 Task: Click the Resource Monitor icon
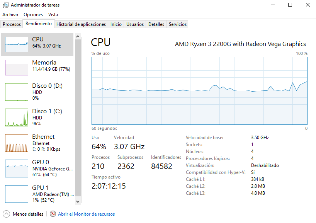coord(53,214)
